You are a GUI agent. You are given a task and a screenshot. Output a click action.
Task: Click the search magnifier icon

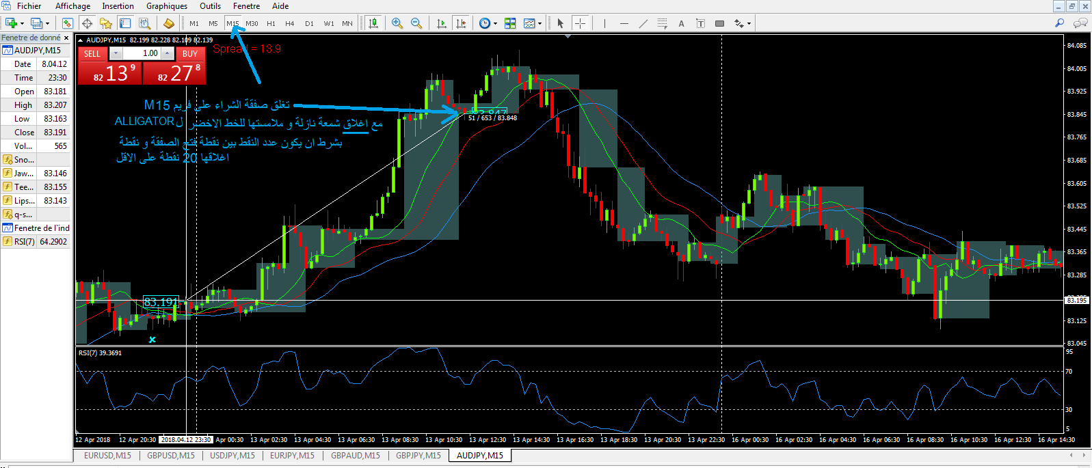(x=1059, y=23)
